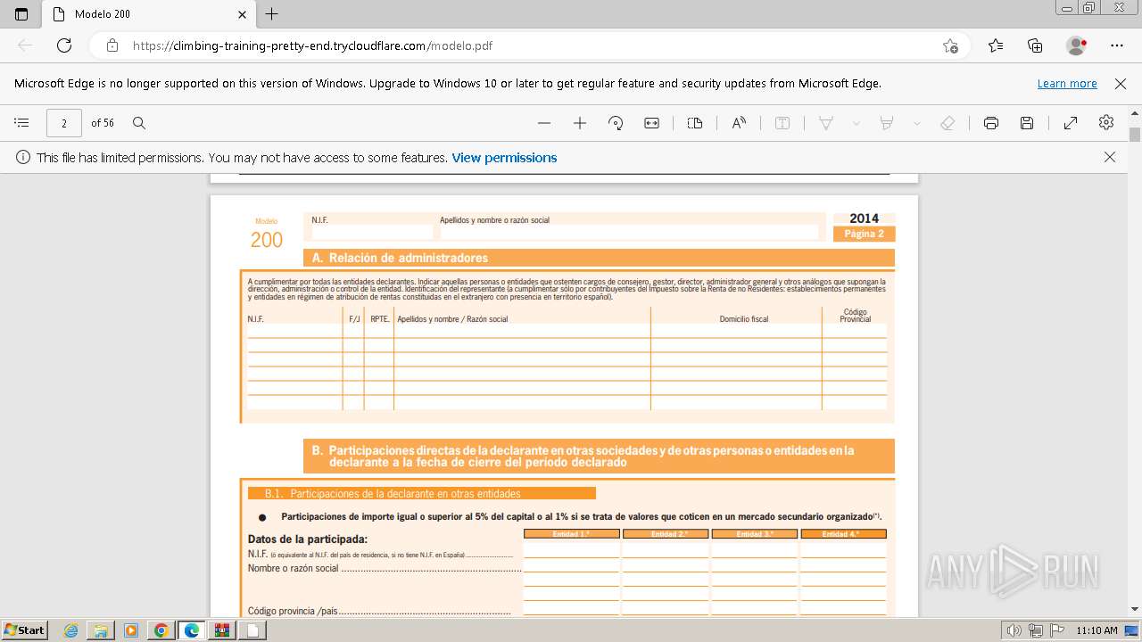Click the system tray clock
This screenshot has width=1142, height=642.
(x=1096, y=630)
